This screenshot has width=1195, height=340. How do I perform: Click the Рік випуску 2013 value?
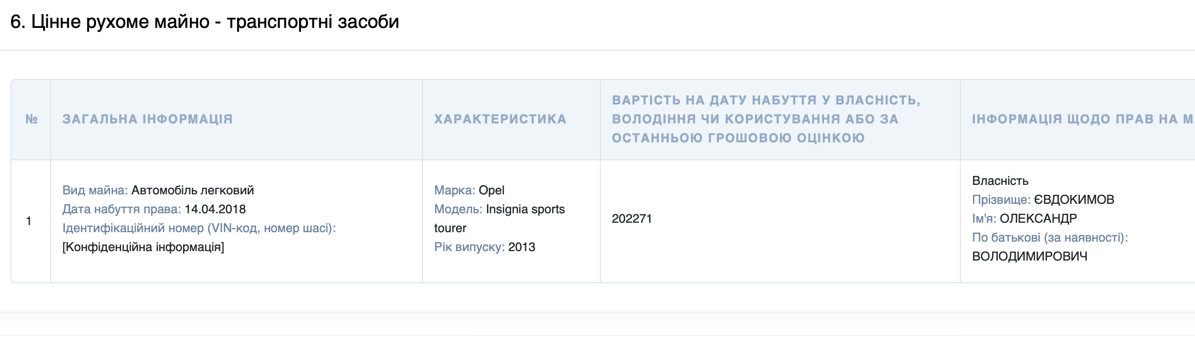click(x=521, y=247)
